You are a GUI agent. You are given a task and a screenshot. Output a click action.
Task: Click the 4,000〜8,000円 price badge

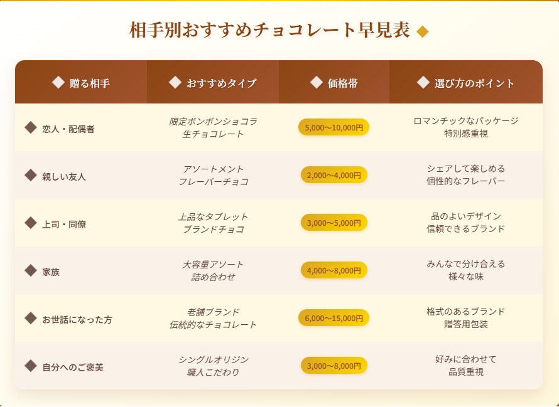334,270
